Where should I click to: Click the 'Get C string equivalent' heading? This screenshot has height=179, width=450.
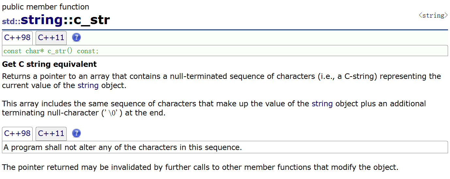tap(49, 64)
